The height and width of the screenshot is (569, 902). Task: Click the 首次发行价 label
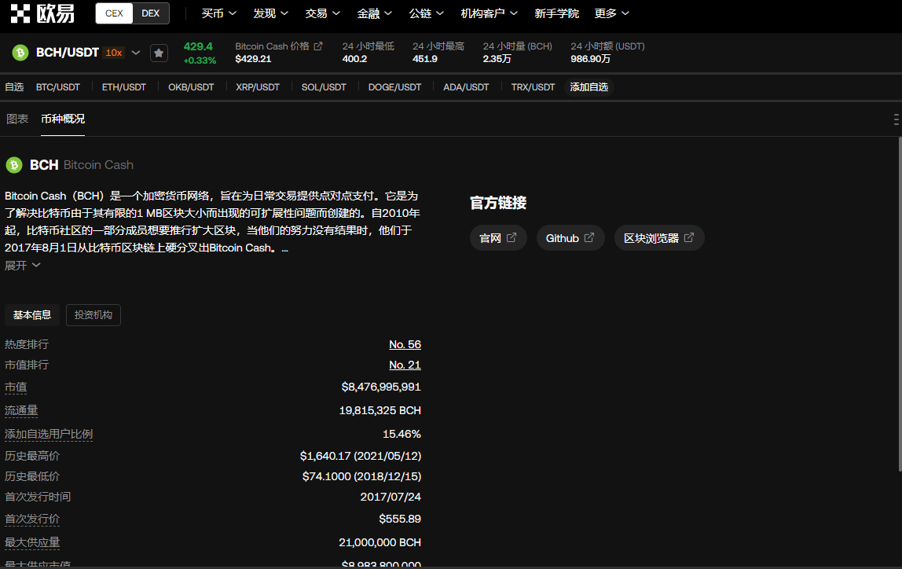point(32,519)
